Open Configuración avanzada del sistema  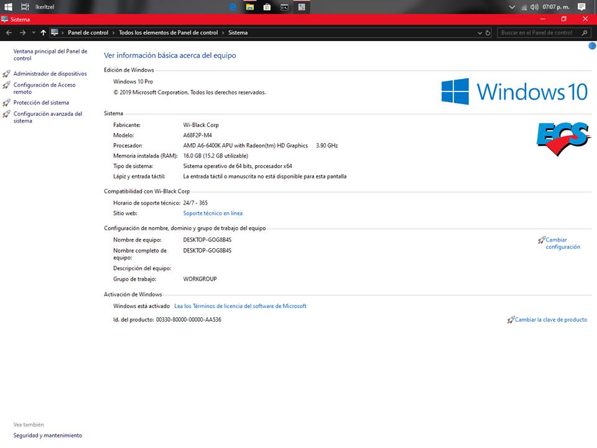click(x=48, y=117)
